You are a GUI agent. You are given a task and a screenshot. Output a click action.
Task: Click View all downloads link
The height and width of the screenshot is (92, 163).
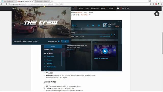(105, 37)
